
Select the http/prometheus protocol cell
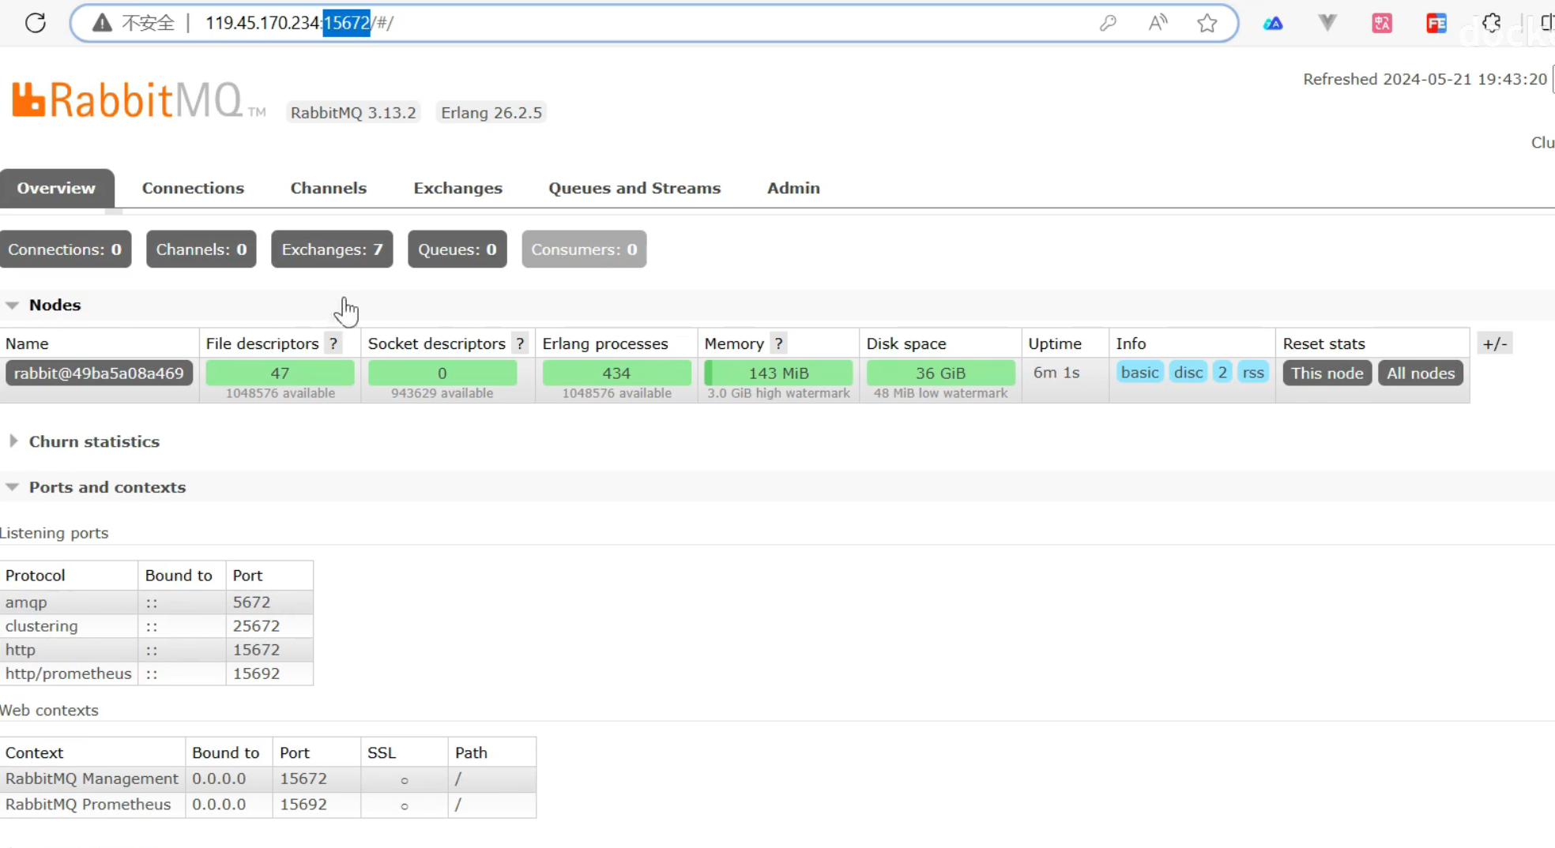pyautogui.click(x=69, y=674)
